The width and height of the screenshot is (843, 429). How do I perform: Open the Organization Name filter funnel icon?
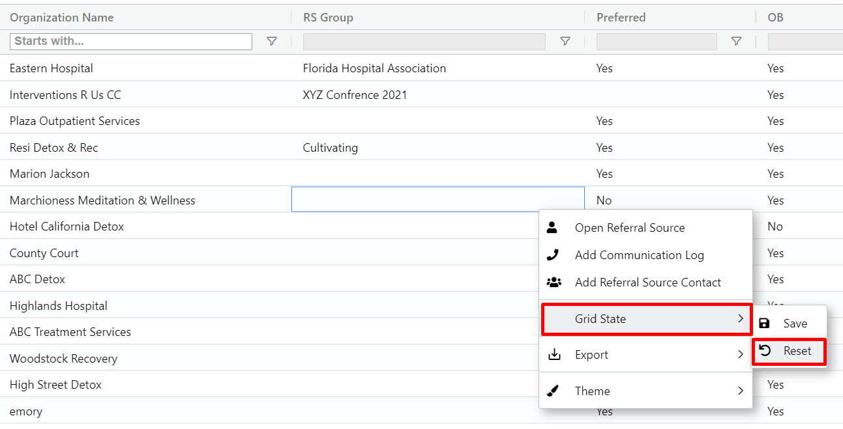pyautogui.click(x=272, y=42)
